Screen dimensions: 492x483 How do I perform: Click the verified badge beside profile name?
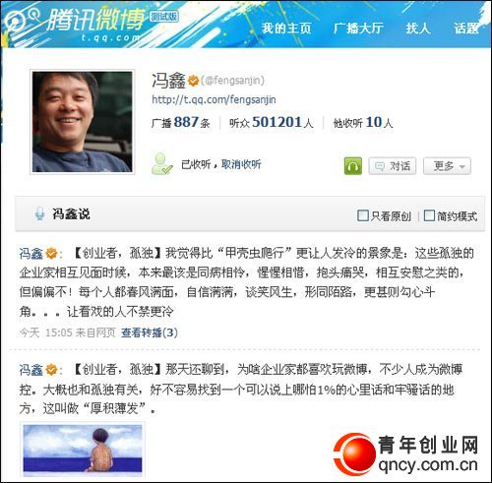click(193, 81)
